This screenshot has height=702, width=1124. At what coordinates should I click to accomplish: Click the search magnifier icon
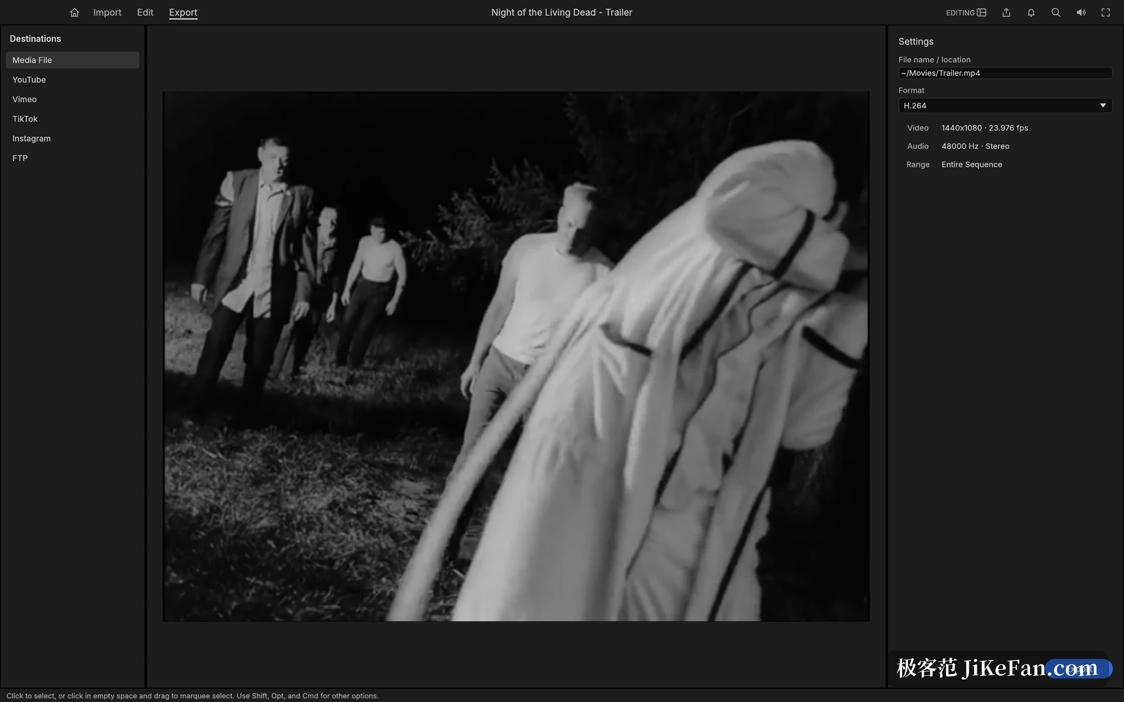click(1056, 12)
